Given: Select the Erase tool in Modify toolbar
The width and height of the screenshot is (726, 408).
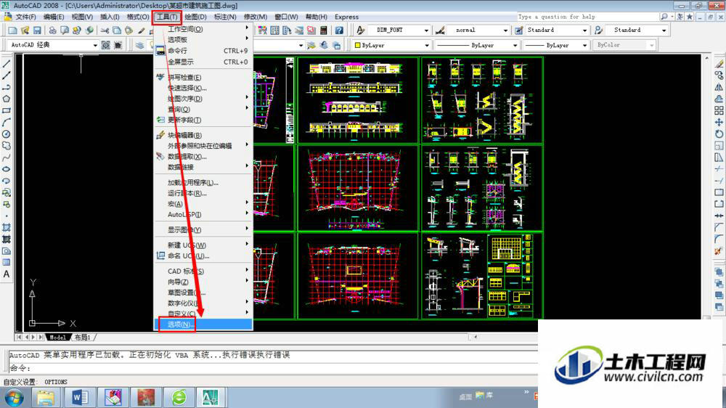Looking at the screenshot, I should [x=719, y=64].
